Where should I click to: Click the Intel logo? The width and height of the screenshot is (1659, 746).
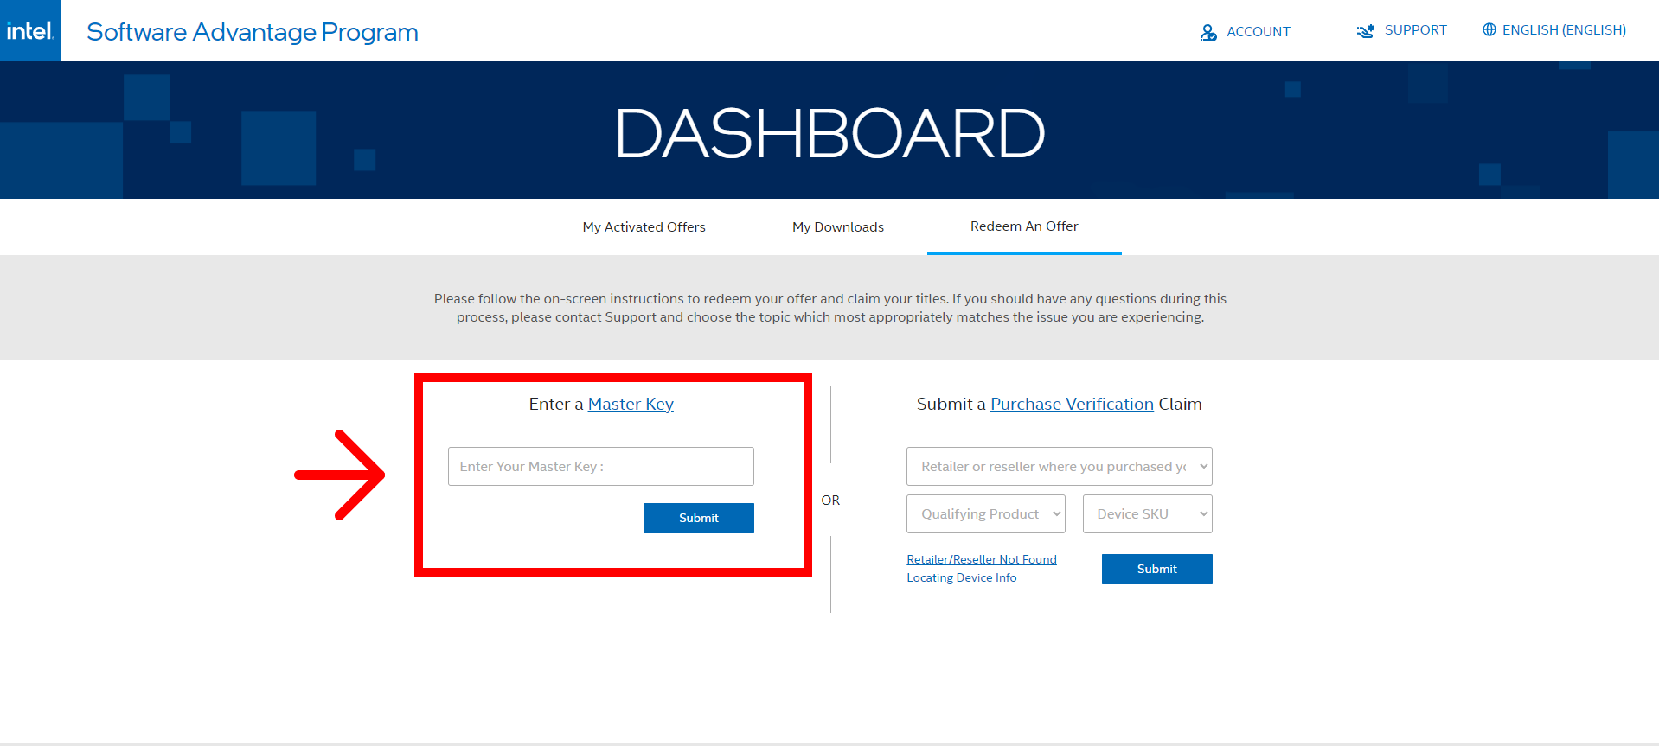[30, 30]
